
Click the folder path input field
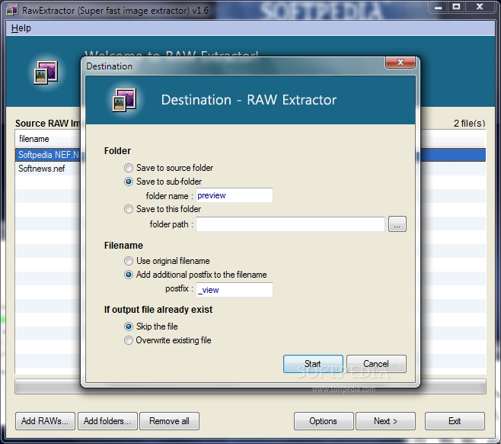tap(290, 224)
